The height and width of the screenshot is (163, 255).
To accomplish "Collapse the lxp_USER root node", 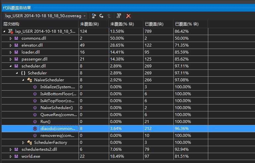I will point(4,31).
